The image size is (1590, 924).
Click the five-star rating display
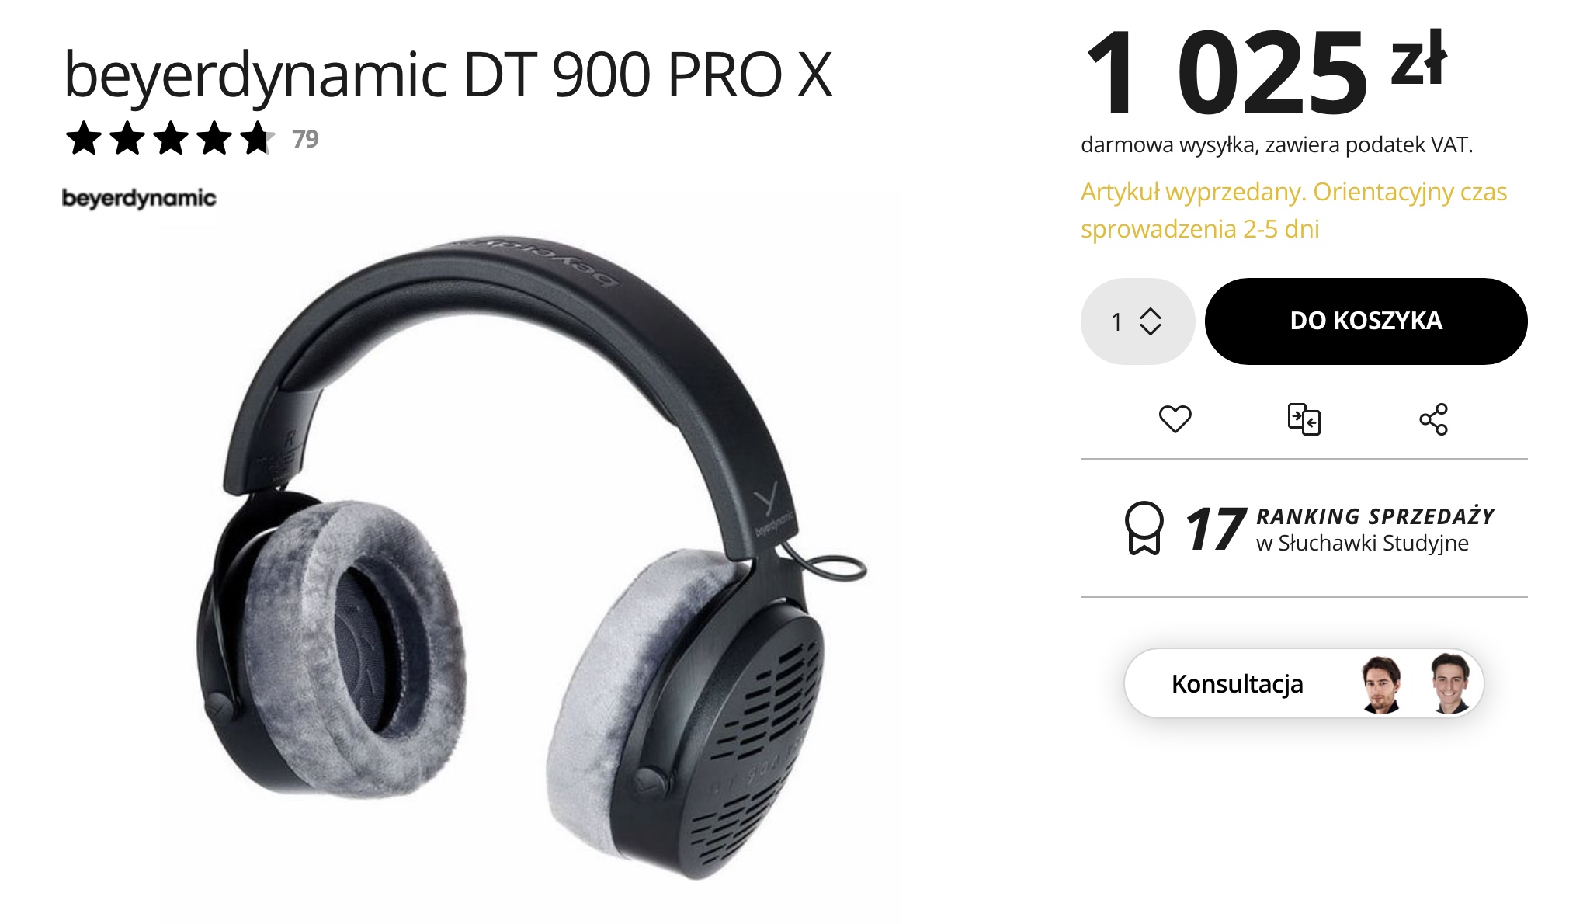170,139
